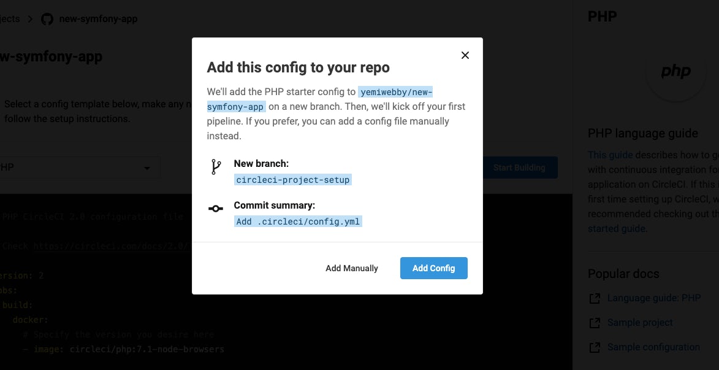Image resolution: width=719 pixels, height=370 pixels.
Task: Open the Language guide: PHP link
Action: point(653,298)
